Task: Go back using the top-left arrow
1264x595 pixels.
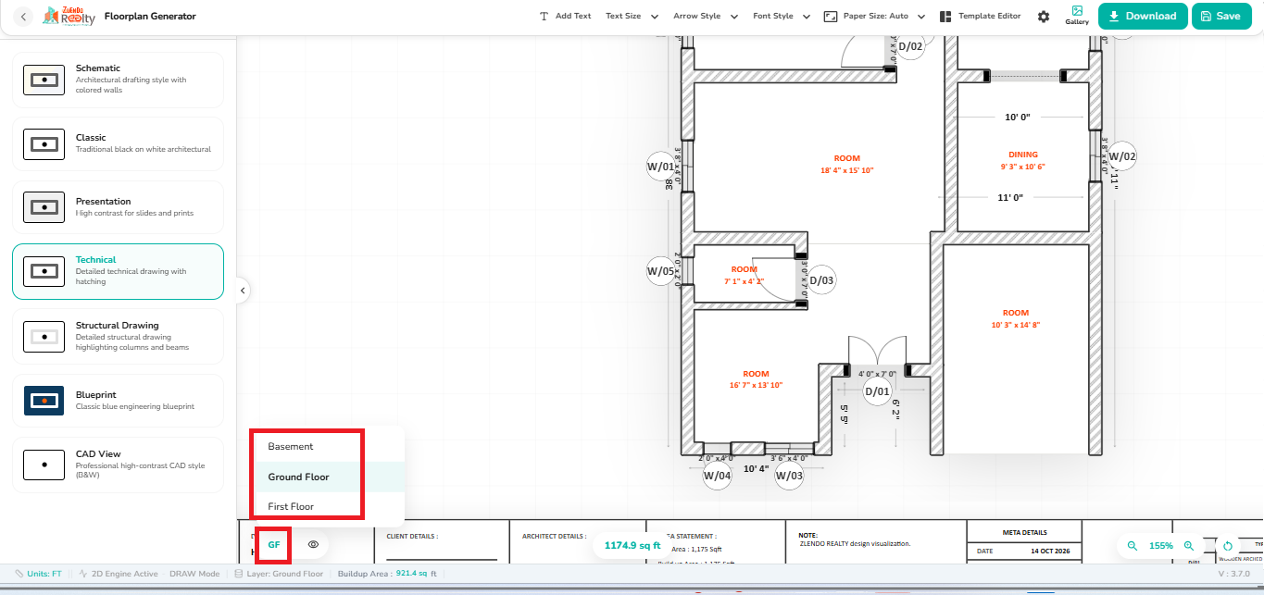Action: coord(23,17)
